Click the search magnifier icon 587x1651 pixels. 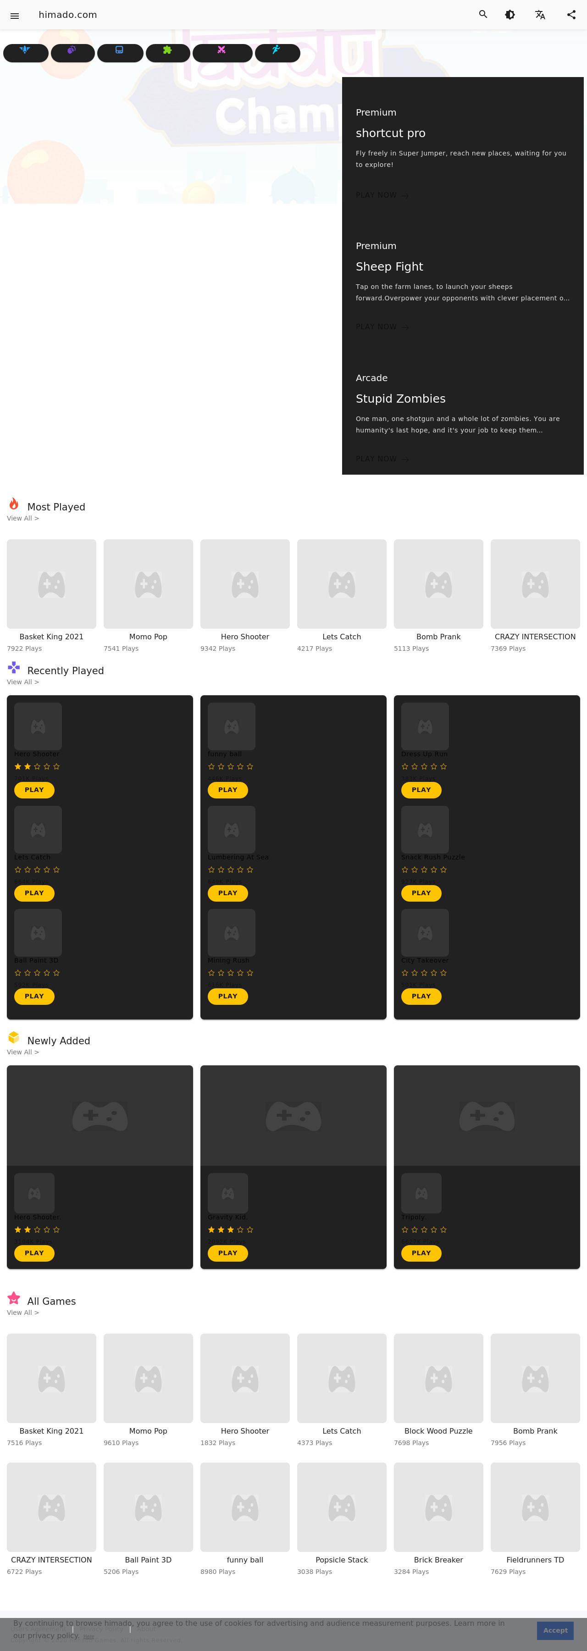(x=483, y=14)
